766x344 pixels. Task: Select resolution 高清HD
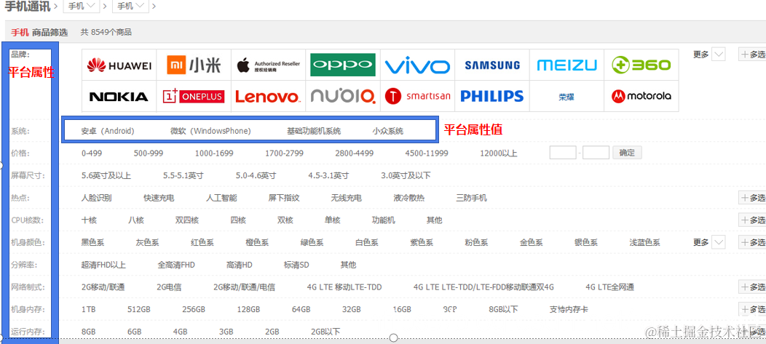240,265
